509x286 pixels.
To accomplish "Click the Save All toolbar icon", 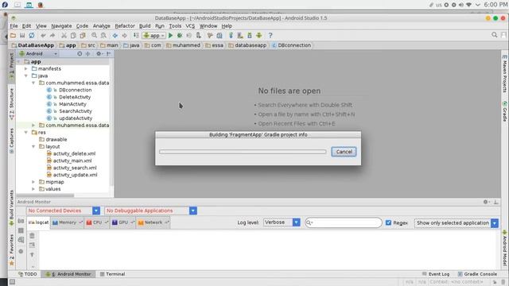I will point(22,35).
